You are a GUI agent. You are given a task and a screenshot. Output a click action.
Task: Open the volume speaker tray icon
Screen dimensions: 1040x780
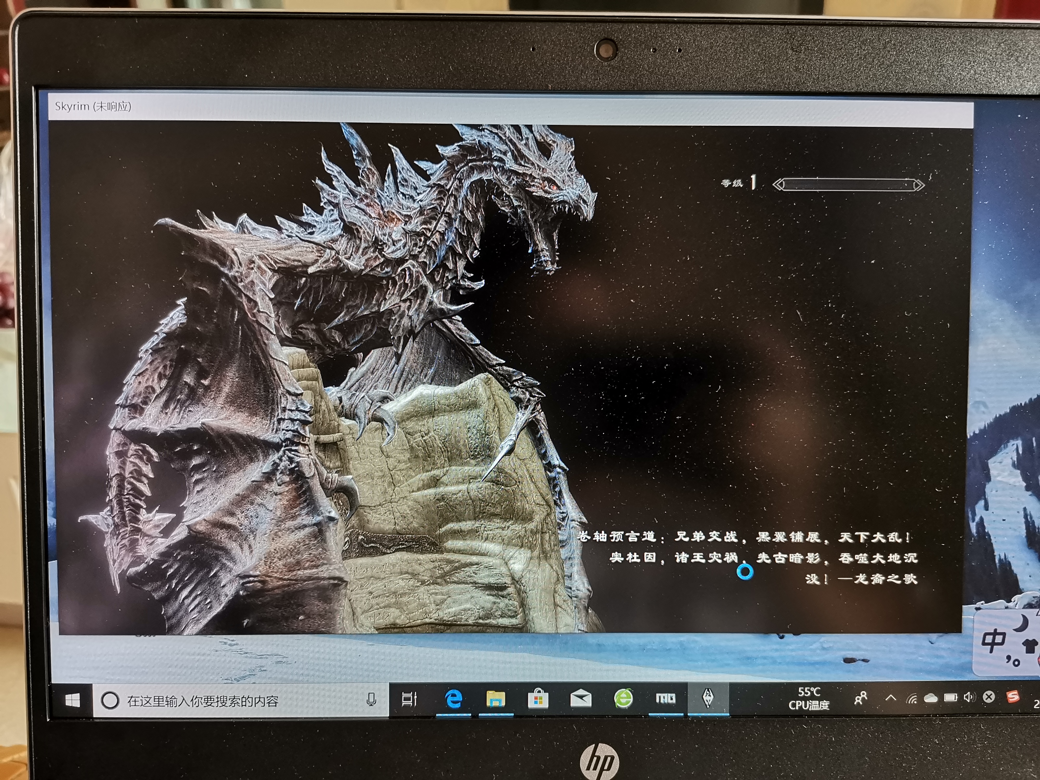pyautogui.click(x=969, y=697)
